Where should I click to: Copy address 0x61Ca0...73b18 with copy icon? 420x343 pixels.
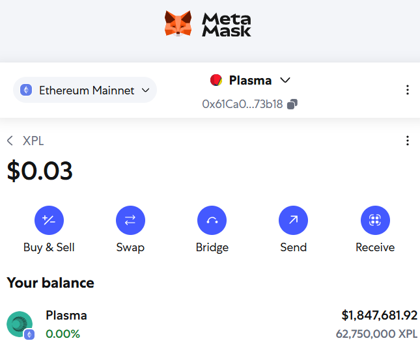292,104
